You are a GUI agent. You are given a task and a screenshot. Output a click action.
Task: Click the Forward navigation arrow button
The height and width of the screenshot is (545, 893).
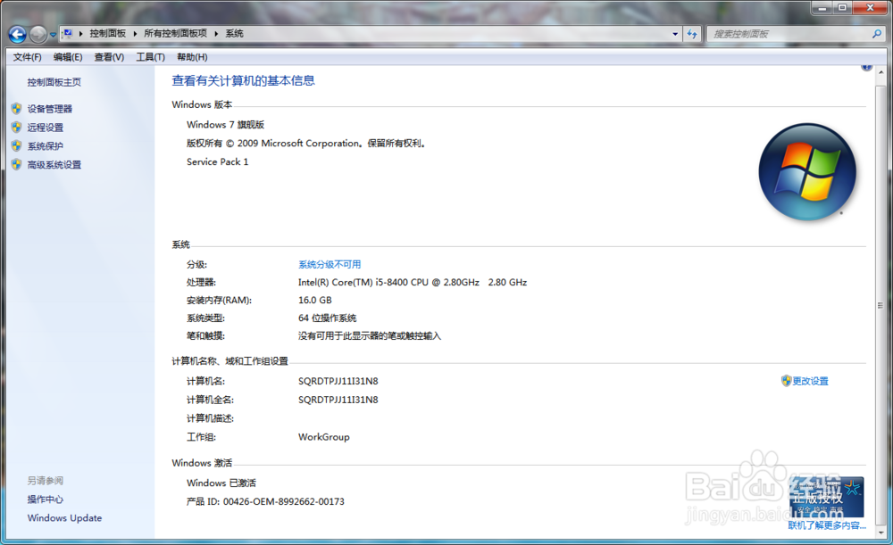[38, 34]
